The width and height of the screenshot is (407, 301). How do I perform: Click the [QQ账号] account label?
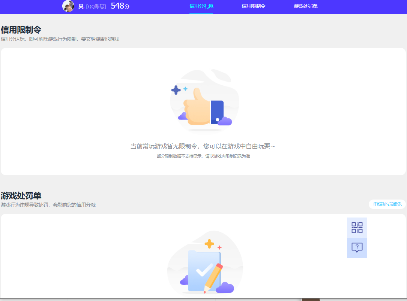(x=96, y=6)
